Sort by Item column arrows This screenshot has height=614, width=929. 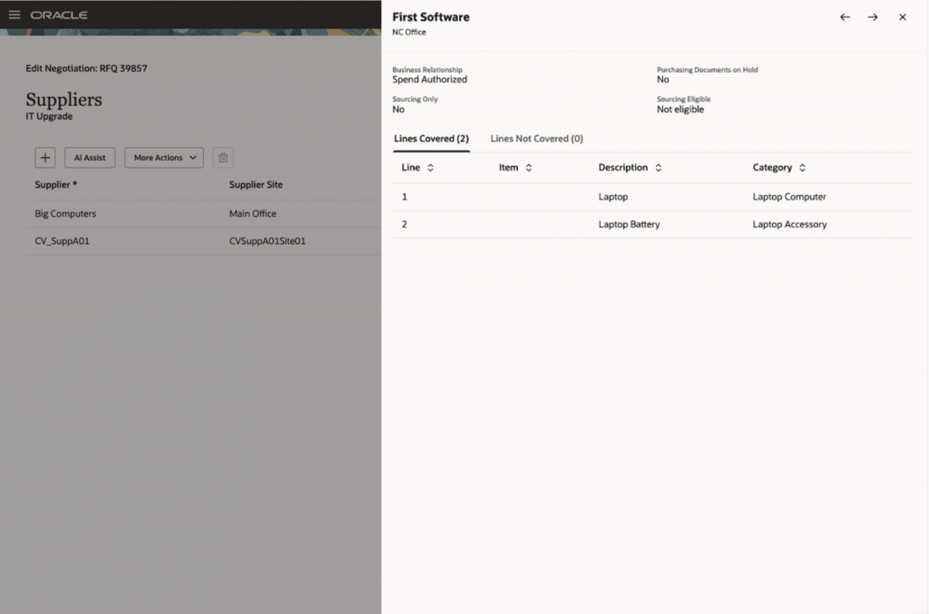pyautogui.click(x=529, y=168)
